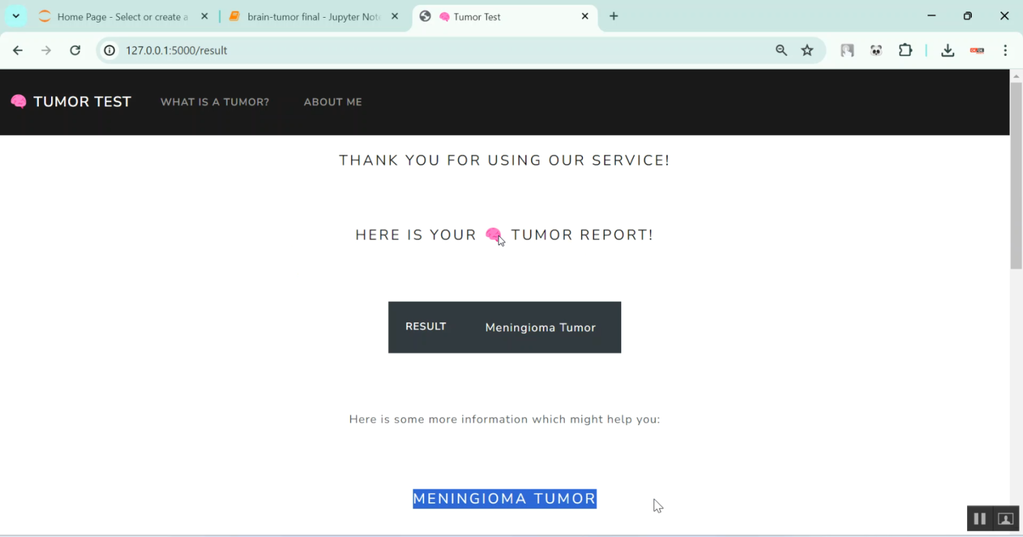Click the "Here is your tumor report!" heading
This screenshot has height=537, width=1023.
pos(505,235)
